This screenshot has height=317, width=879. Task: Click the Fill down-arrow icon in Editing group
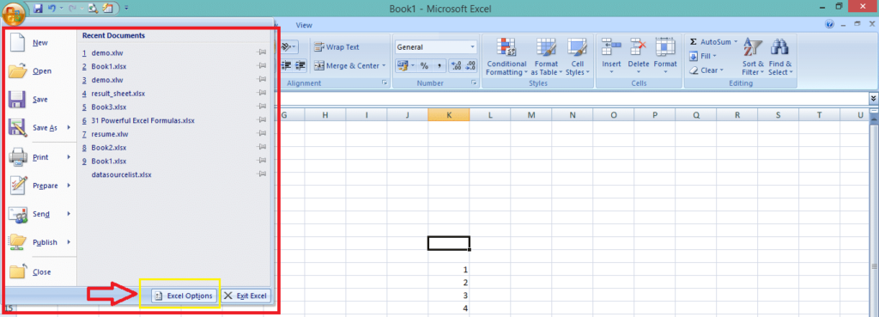694,56
